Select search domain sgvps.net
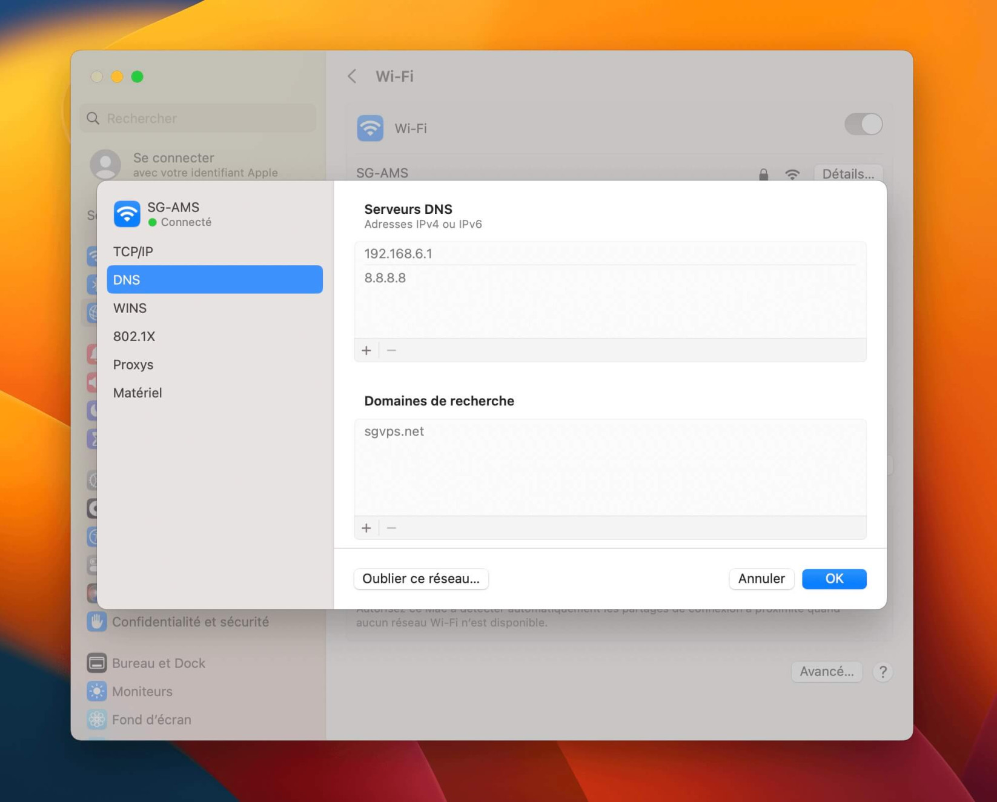 coord(610,431)
